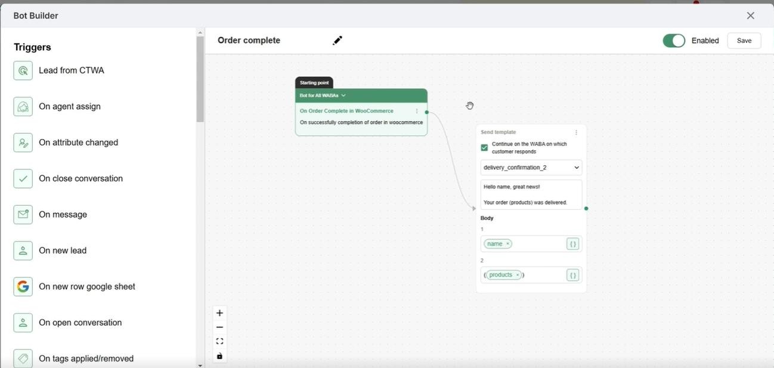774x368 pixels.
Task: Save the bot flow
Action: click(744, 41)
